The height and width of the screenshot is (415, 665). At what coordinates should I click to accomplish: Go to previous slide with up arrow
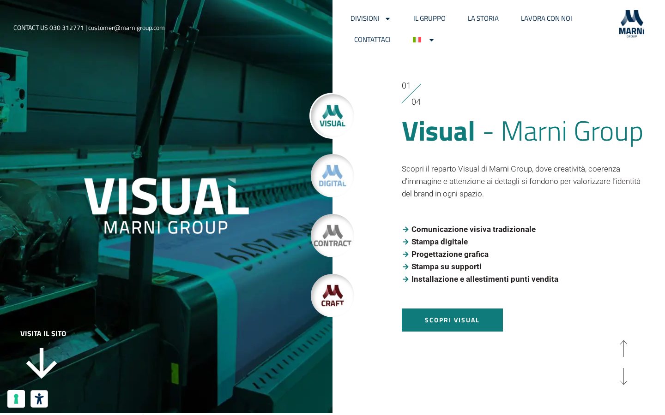[x=623, y=349]
